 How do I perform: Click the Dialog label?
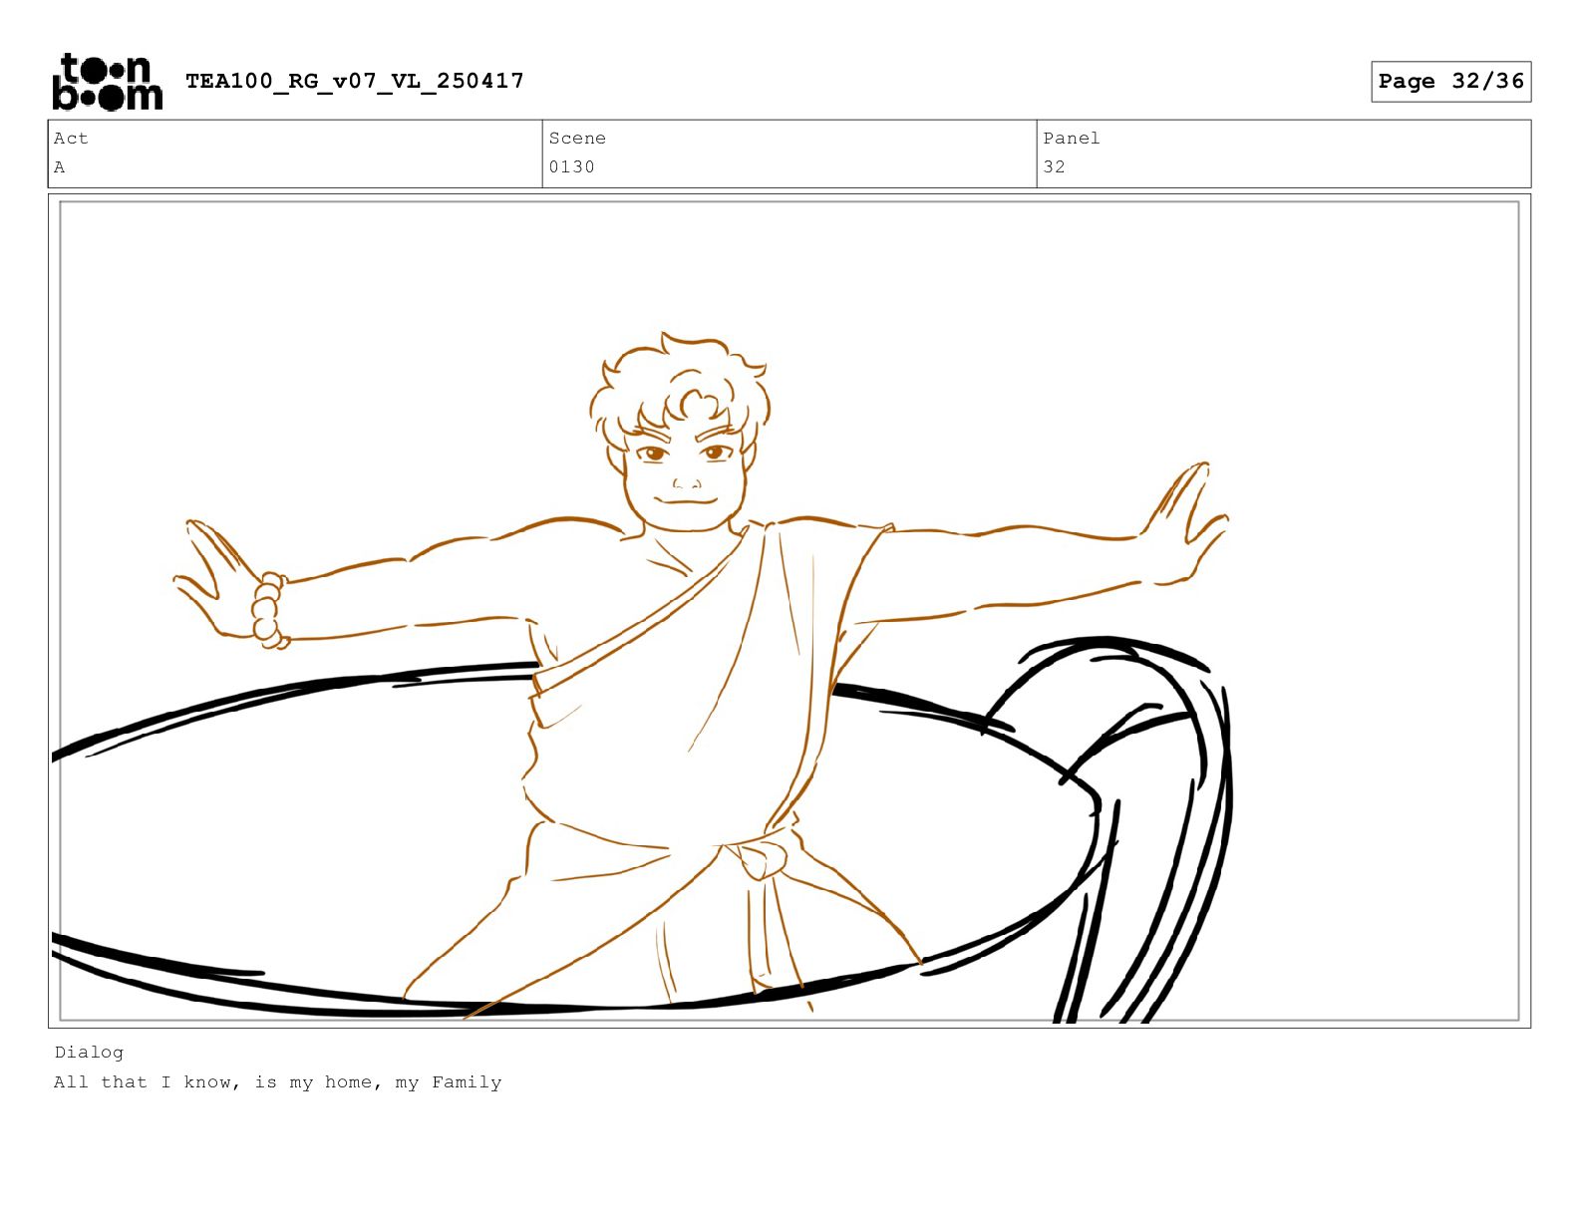click(89, 1053)
